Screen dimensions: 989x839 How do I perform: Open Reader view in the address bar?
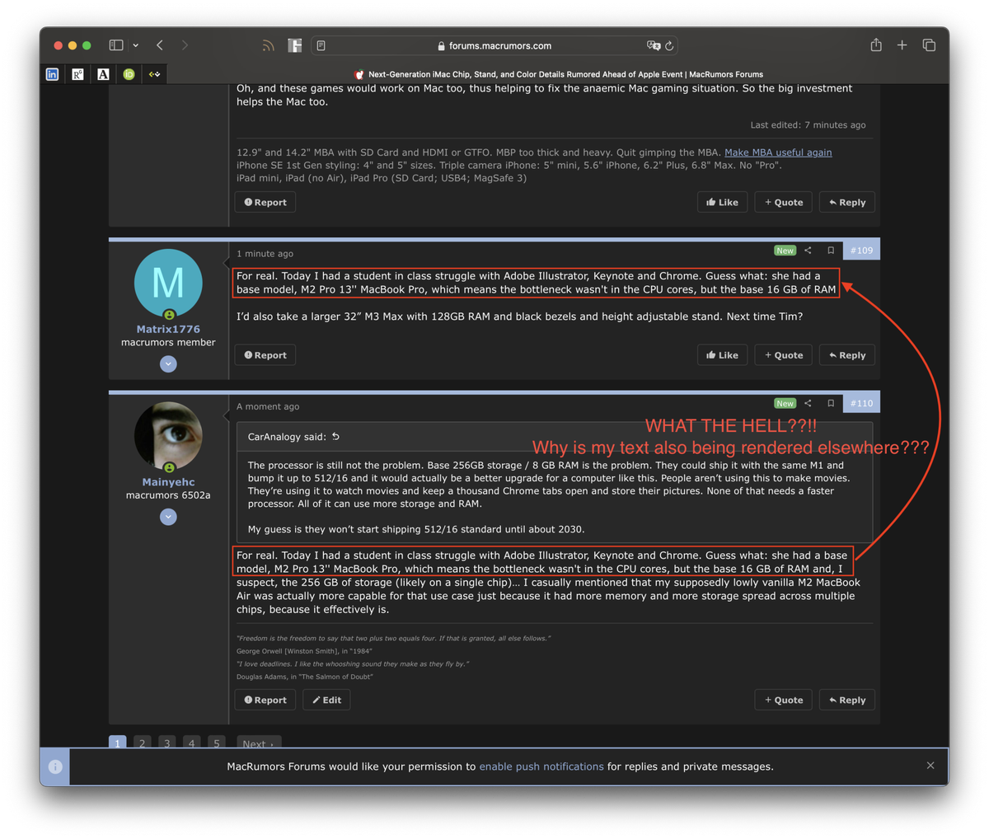(x=321, y=46)
